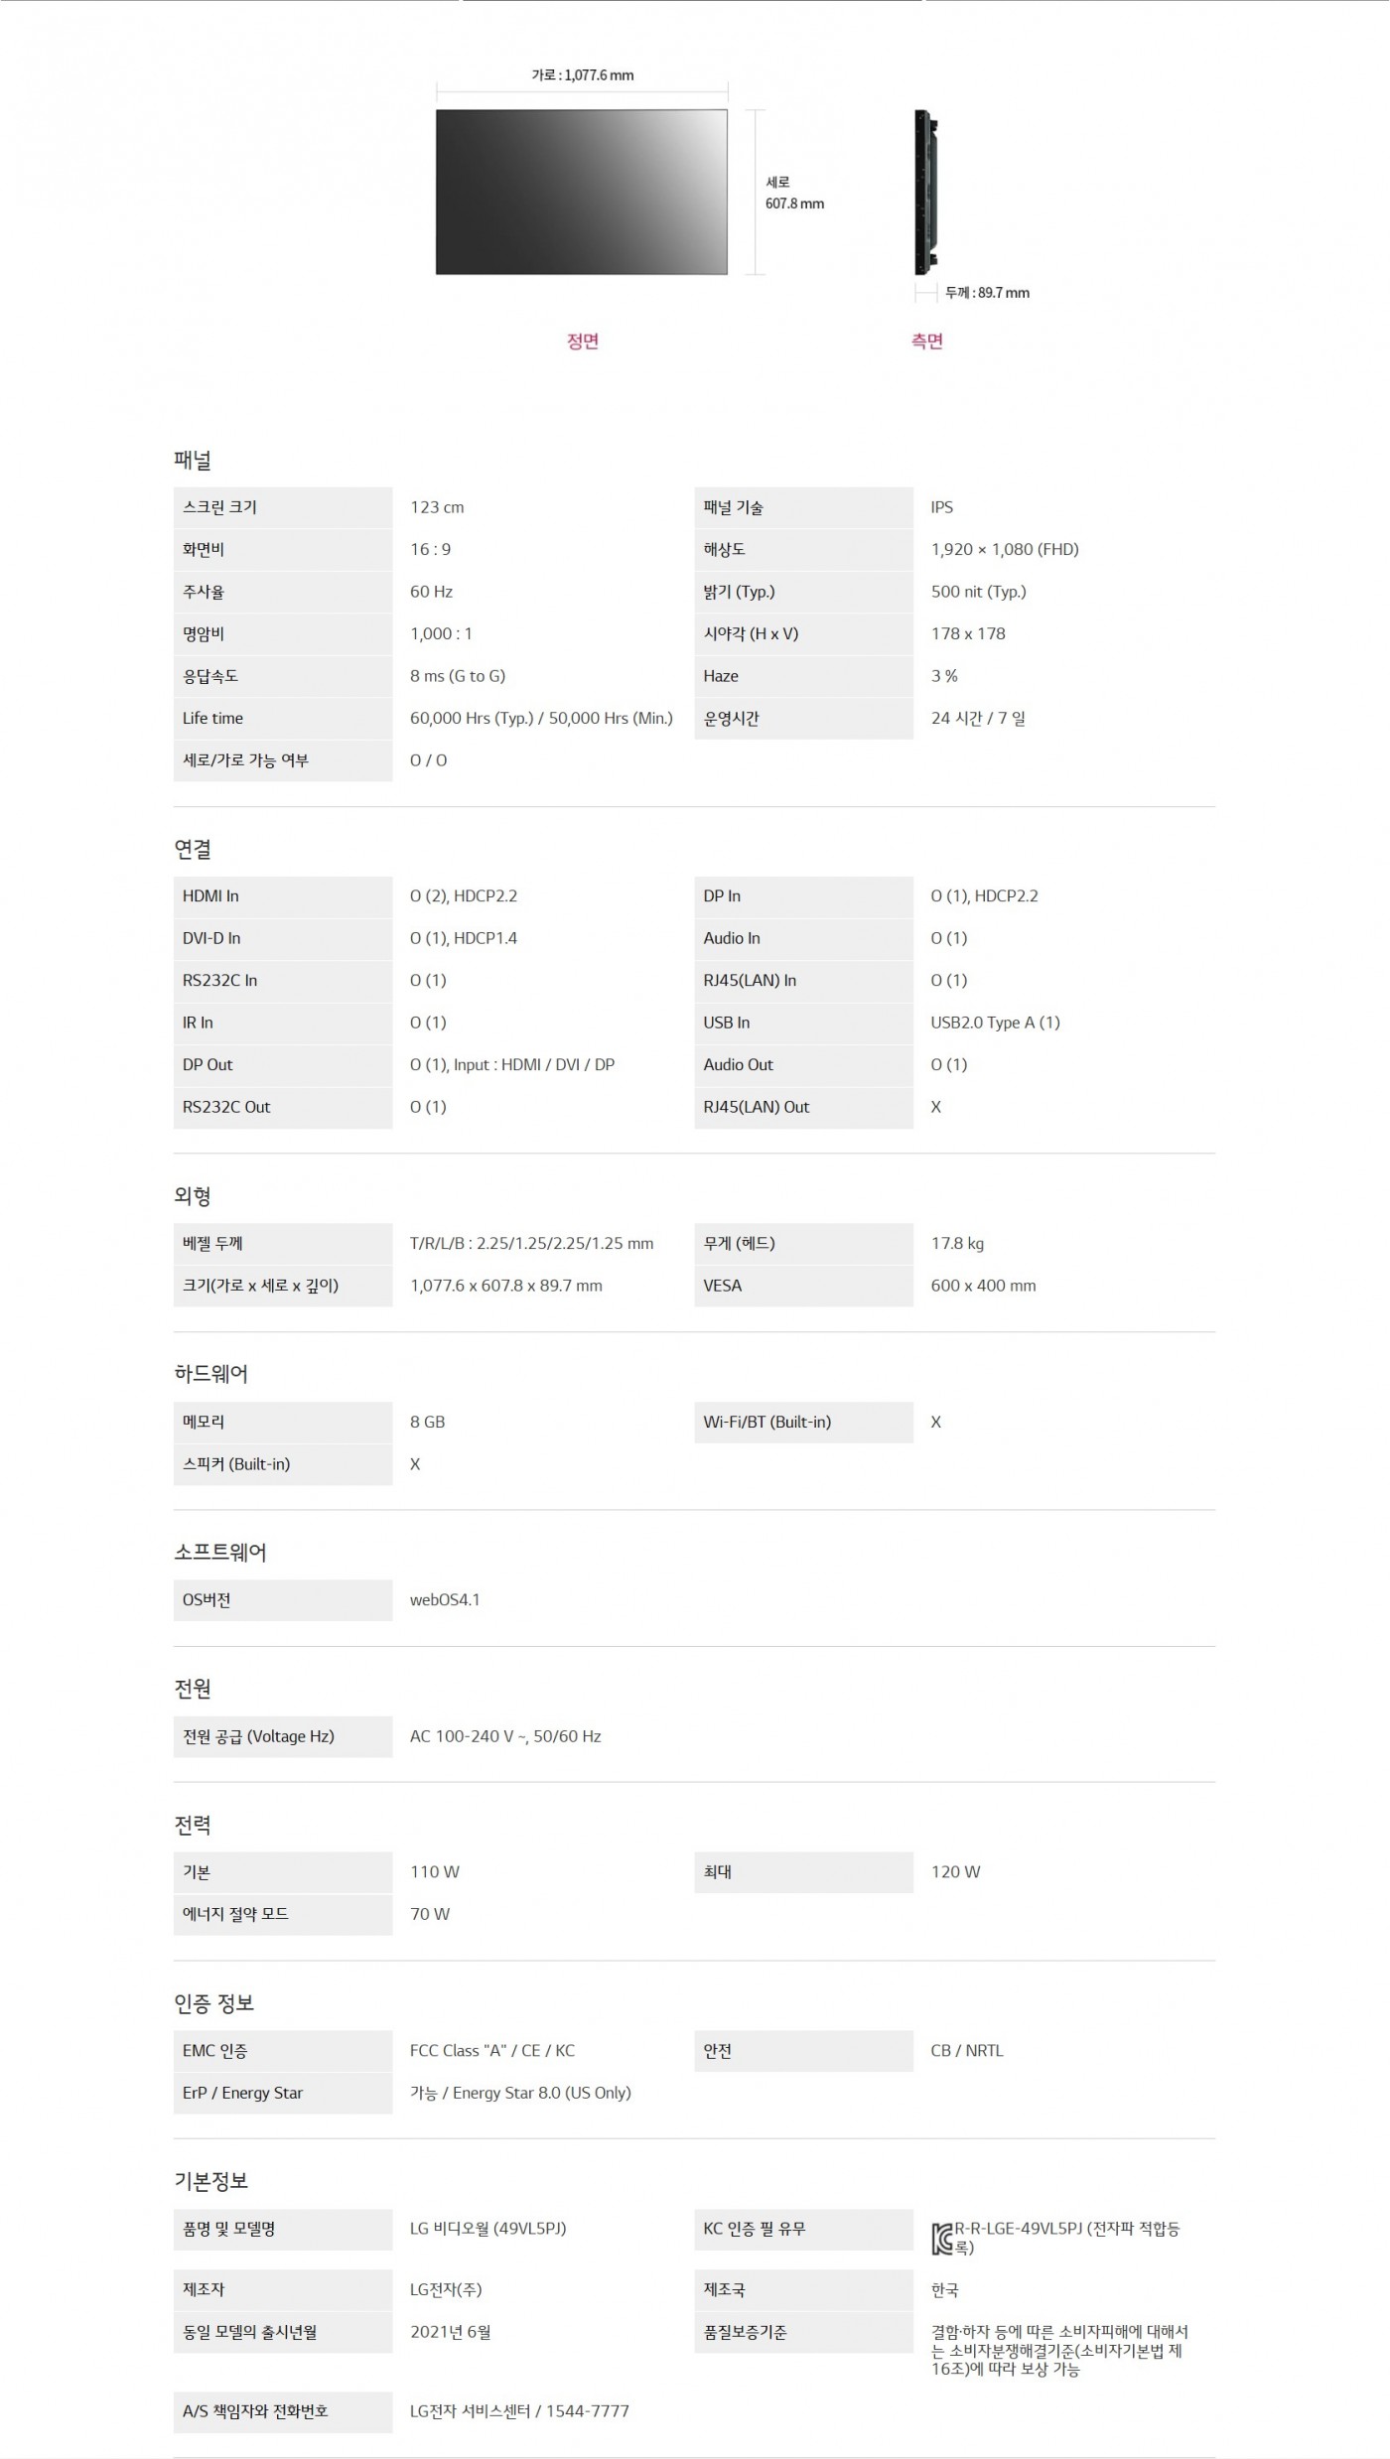Click the 패널 section heading
Screen dimensions: 1390x2459
point(193,460)
